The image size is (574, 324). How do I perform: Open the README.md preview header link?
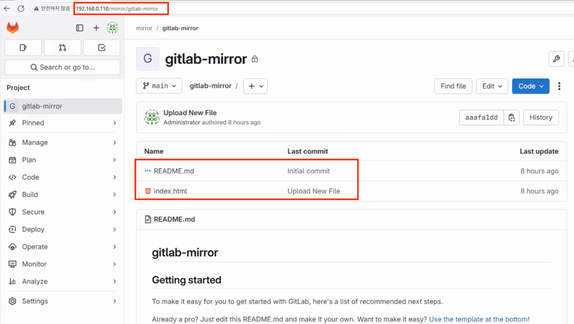174,219
